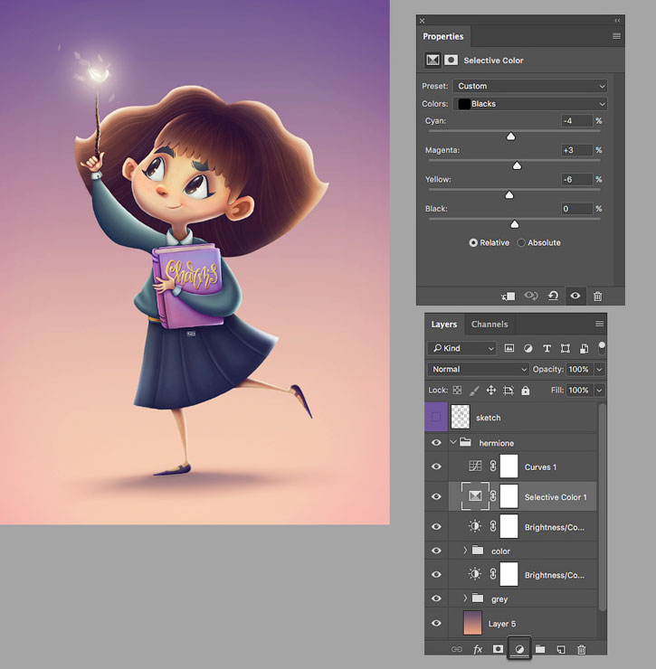Collapse the hermione group
This screenshot has width=656, height=669.
pyautogui.click(x=453, y=442)
